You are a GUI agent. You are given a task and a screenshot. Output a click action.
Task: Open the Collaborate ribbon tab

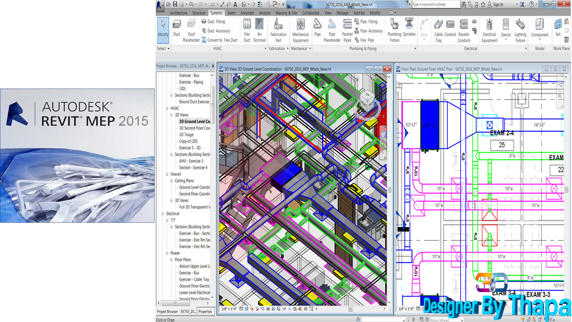pos(311,13)
